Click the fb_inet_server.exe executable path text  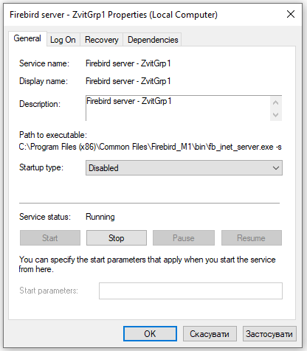[x=150, y=147]
